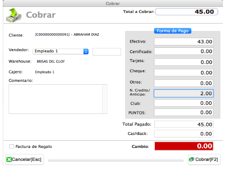Click the empty field next to Vendedor dropdown

[x=107, y=51]
